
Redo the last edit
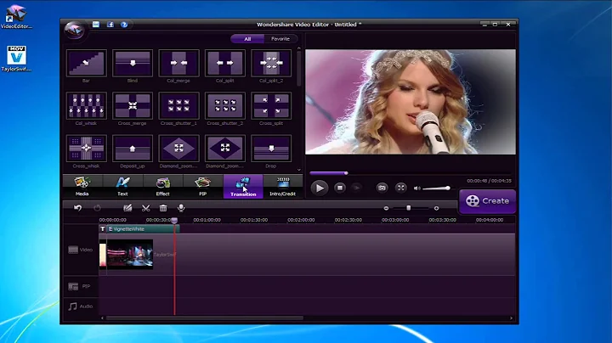click(x=97, y=208)
